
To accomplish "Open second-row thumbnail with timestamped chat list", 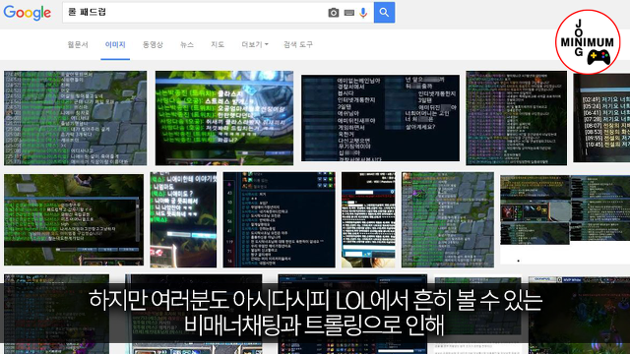I will (279, 219).
